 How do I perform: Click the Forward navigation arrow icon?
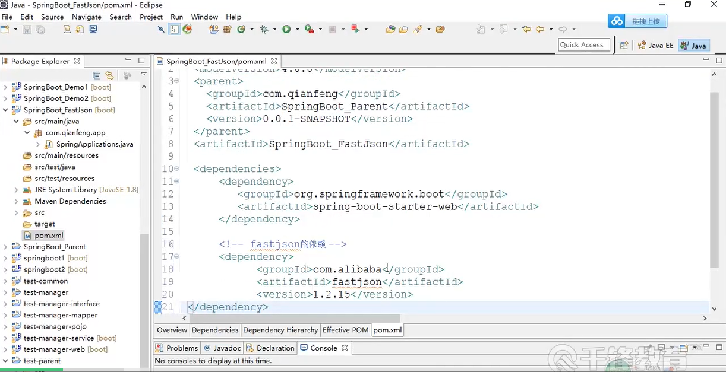tap(563, 28)
